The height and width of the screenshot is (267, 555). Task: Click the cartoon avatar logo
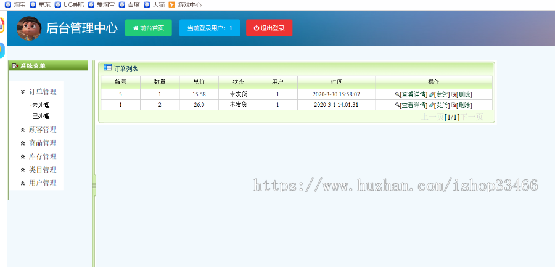(x=29, y=28)
